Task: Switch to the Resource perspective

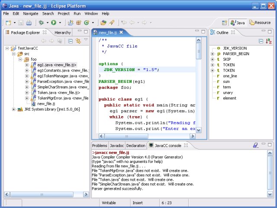Action: click(x=260, y=23)
